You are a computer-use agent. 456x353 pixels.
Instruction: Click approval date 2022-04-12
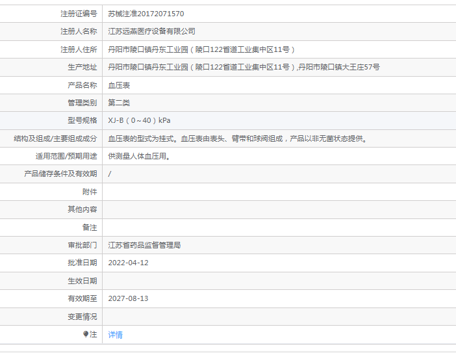pos(128,263)
